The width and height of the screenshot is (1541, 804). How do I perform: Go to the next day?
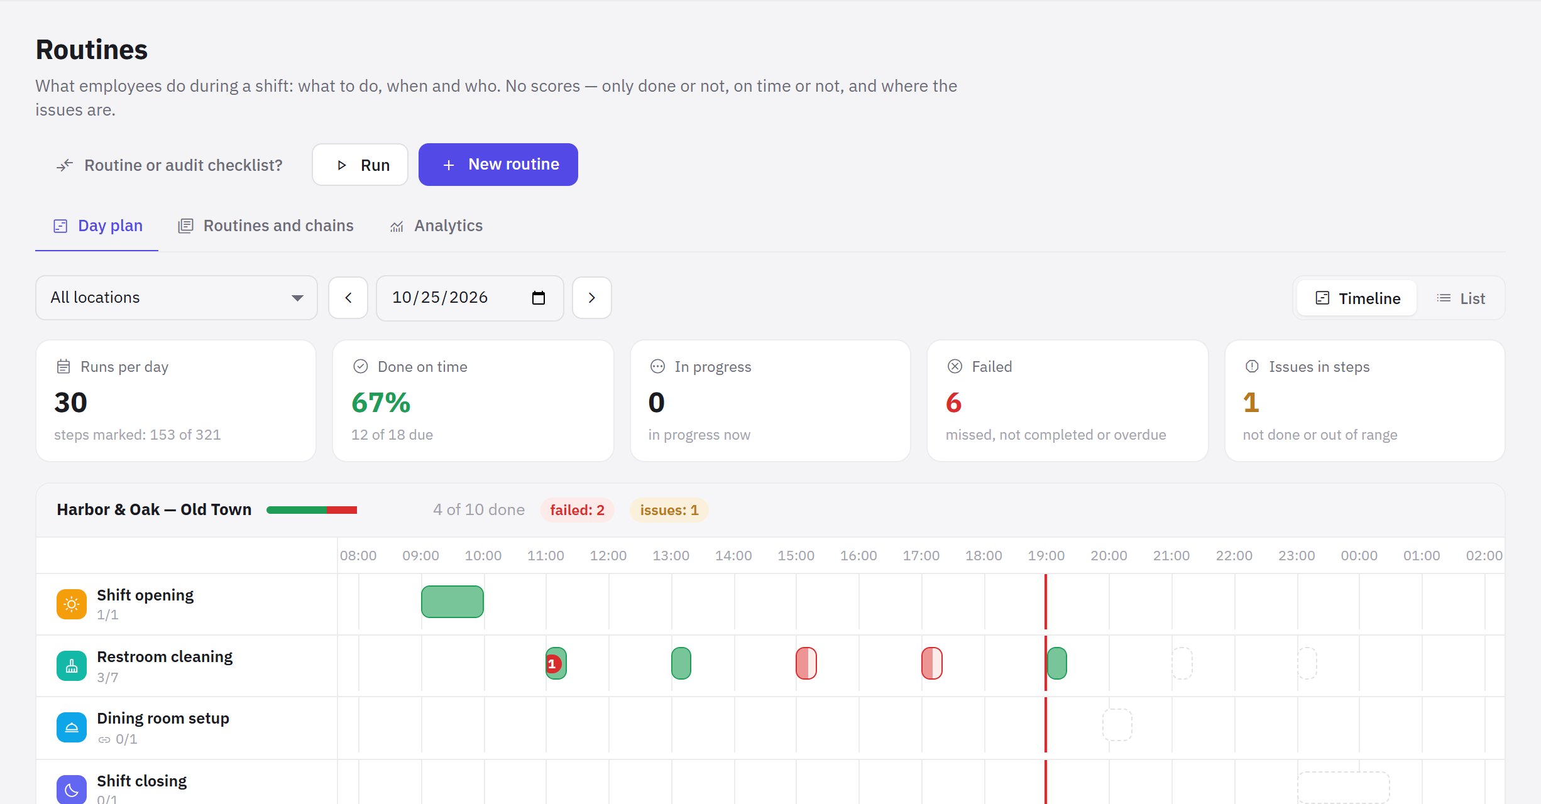[591, 298]
